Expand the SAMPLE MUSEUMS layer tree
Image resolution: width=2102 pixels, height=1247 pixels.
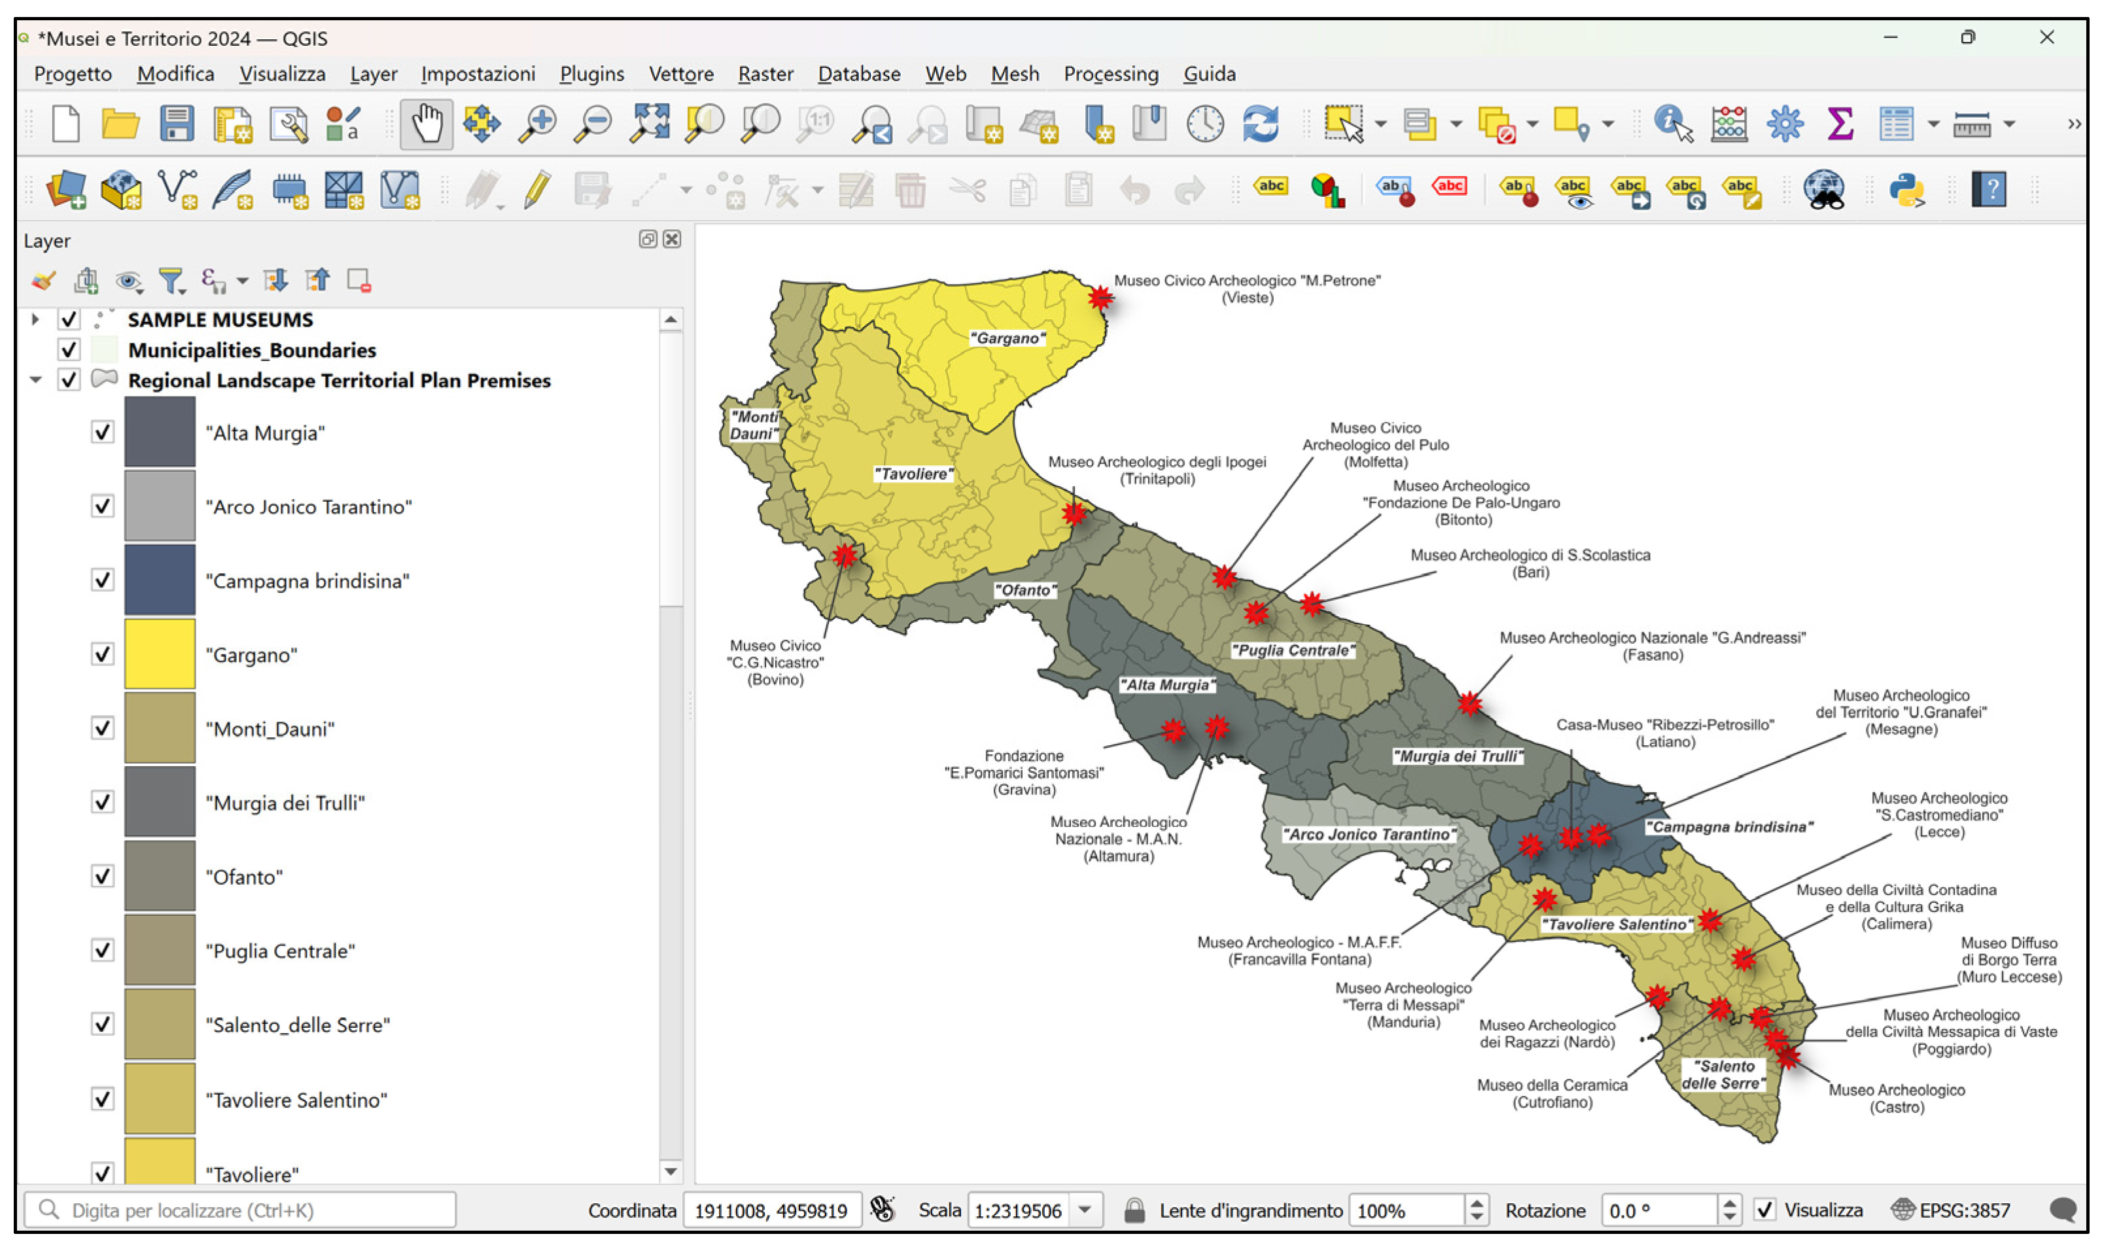click(35, 320)
